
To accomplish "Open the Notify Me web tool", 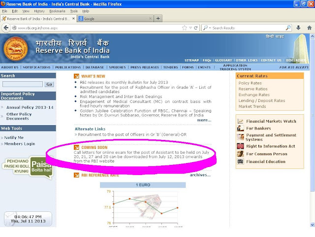I will click(x=14, y=137).
